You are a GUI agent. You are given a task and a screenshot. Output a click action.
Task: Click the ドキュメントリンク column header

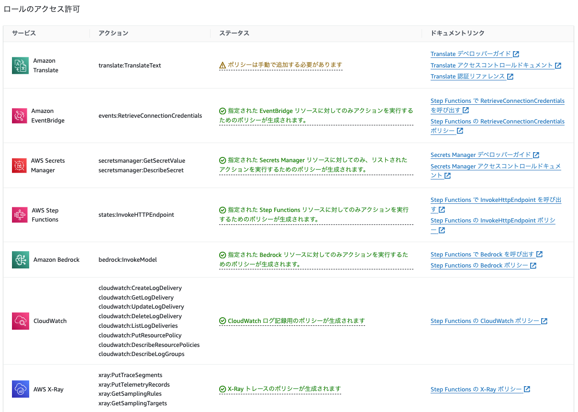point(458,33)
